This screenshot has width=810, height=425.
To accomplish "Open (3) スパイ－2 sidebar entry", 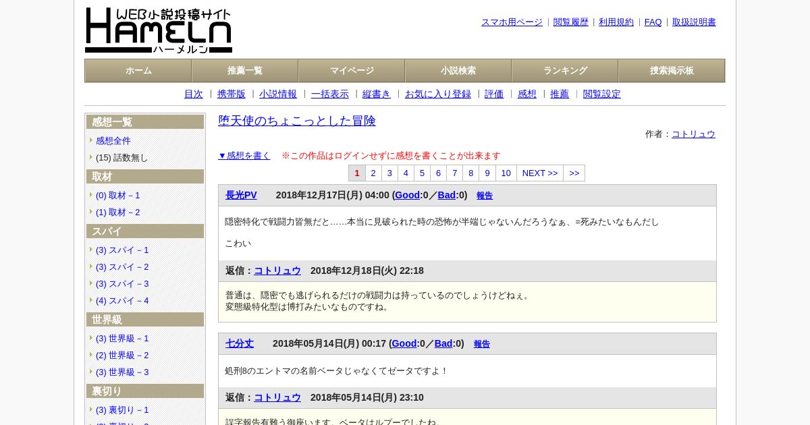I will pyautogui.click(x=122, y=267).
